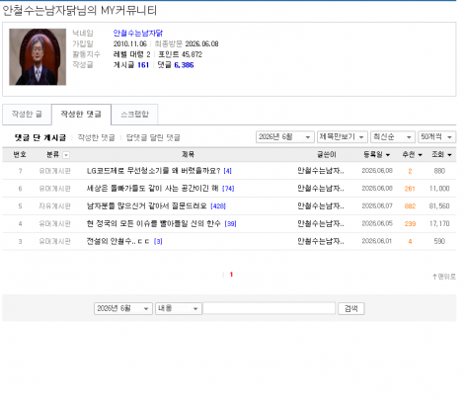Click view count 11,000

click(439, 189)
